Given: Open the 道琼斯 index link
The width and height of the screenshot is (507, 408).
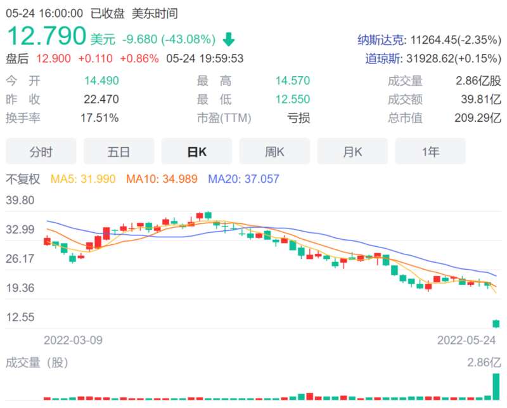Looking at the screenshot, I should pos(383,58).
